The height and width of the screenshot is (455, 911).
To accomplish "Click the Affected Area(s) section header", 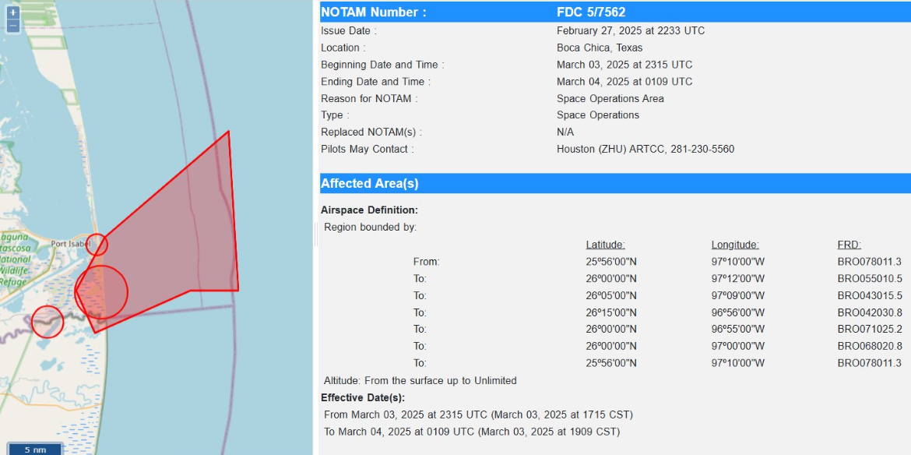I will [x=615, y=184].
